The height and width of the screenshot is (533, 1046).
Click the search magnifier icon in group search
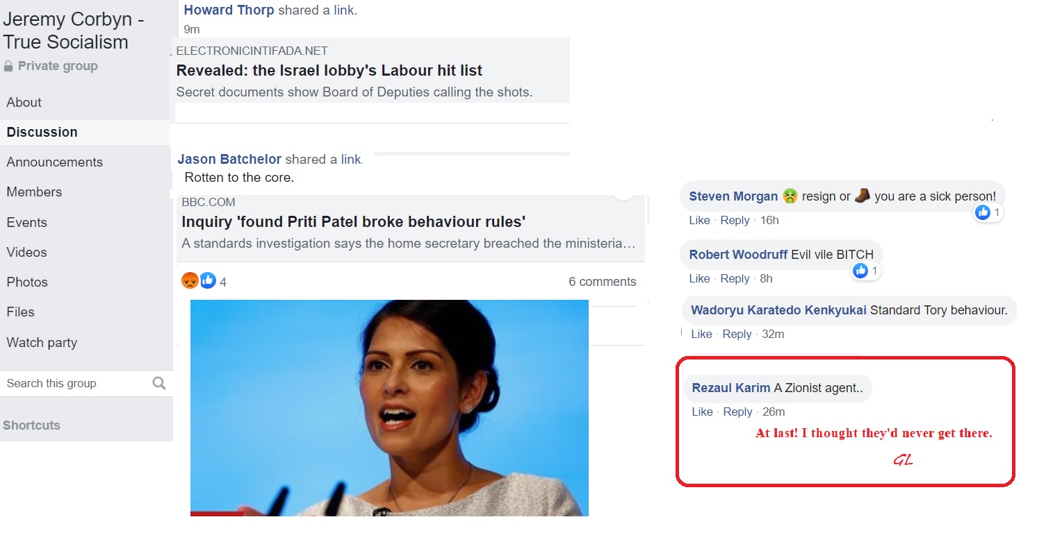[159, 383]
